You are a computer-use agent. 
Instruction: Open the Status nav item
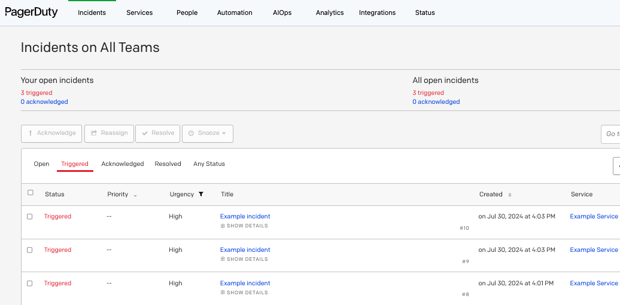[x=425, y=13]
